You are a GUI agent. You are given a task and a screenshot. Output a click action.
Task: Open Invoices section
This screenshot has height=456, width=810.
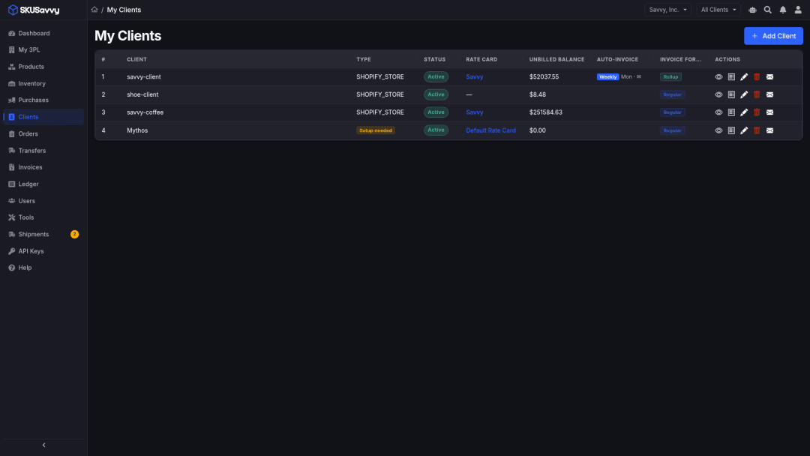(x=43, y=167)
